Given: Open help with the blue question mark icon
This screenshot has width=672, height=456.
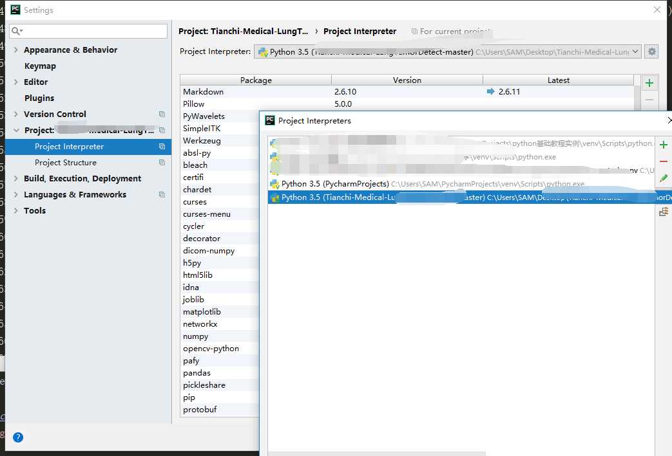Looking at the screenshot, I should [x=18, y=437].
